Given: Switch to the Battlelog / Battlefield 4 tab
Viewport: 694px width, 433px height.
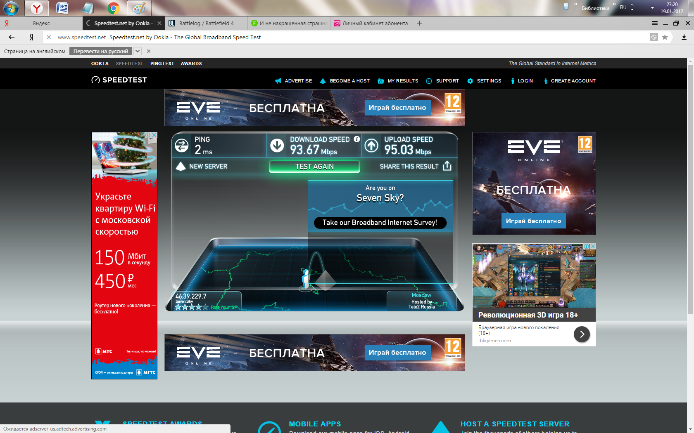Looking at the screenshot, I should 207,23.
